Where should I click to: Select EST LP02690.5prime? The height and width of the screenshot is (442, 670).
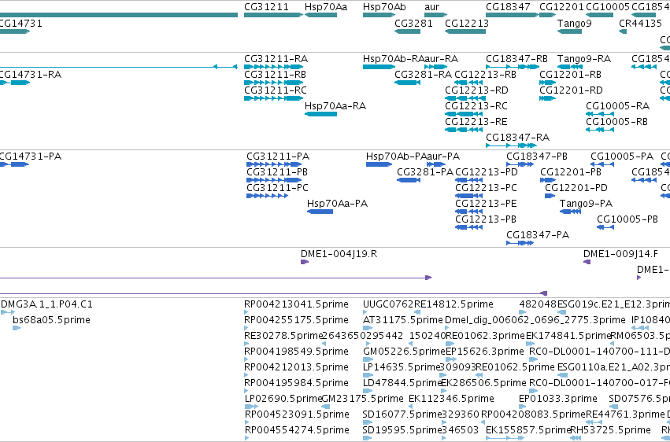pos(251,407)
